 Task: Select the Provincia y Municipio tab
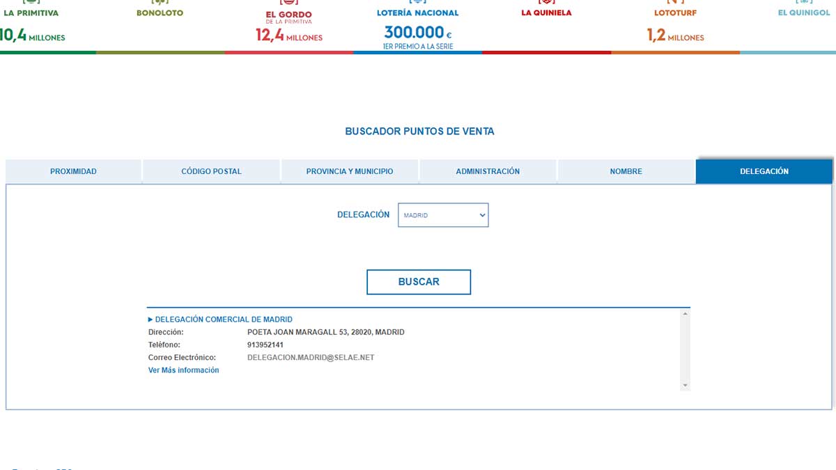pyautogui.click(x=350, y=171)
